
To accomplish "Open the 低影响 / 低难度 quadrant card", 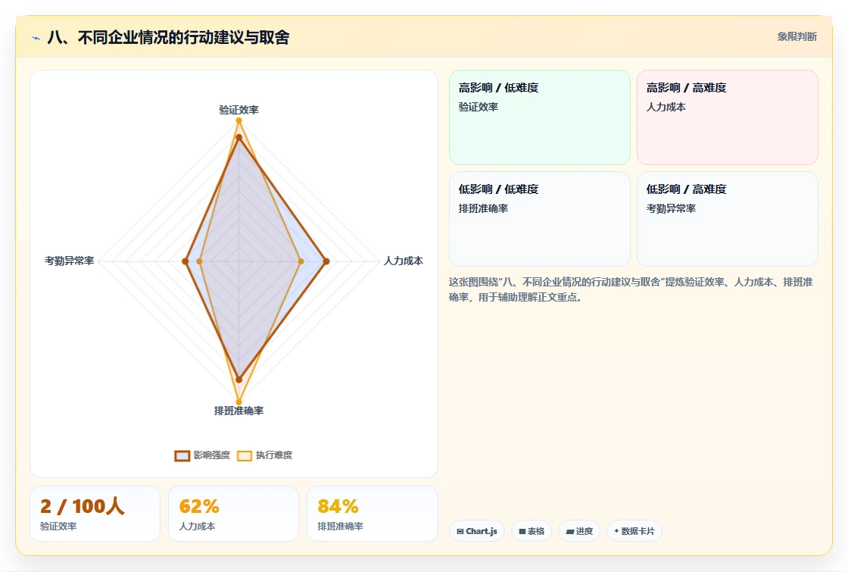I will (x=540, y=219).
